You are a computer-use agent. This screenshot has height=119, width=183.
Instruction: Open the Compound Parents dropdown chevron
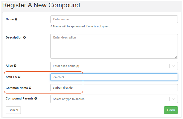[174, 99]
